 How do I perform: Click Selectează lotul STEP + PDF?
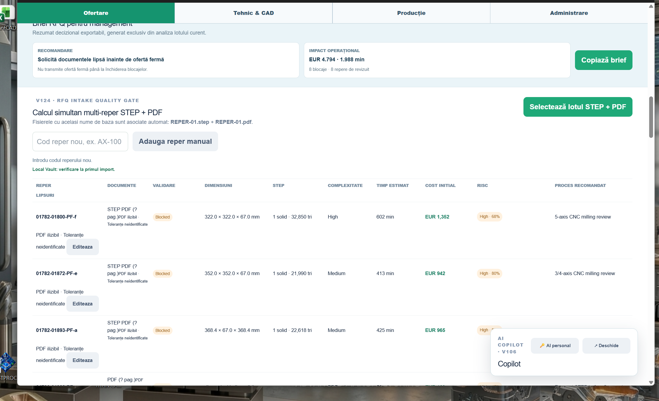pos(578,107)
